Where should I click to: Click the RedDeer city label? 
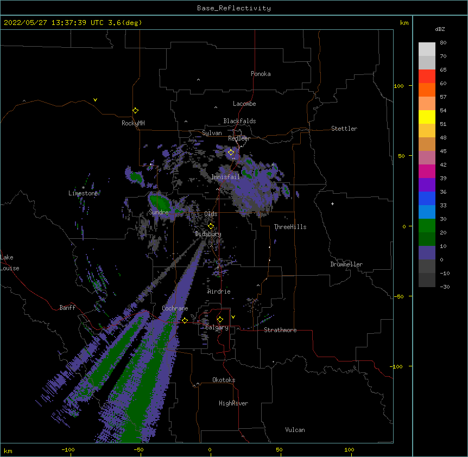click(239, 138)
